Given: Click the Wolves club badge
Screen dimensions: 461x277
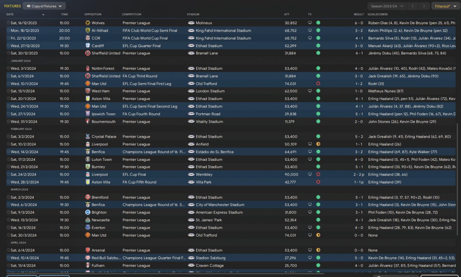Looking at the screenshot, I should (88, 23).
